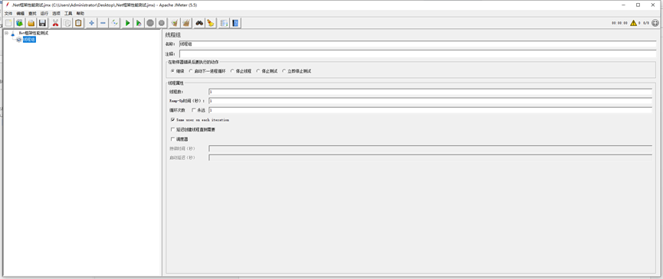Click the Reset Search brush icon

[211, 23]
